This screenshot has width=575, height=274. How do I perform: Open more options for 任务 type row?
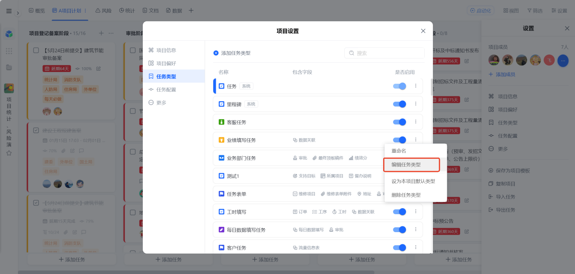[416, 86]
